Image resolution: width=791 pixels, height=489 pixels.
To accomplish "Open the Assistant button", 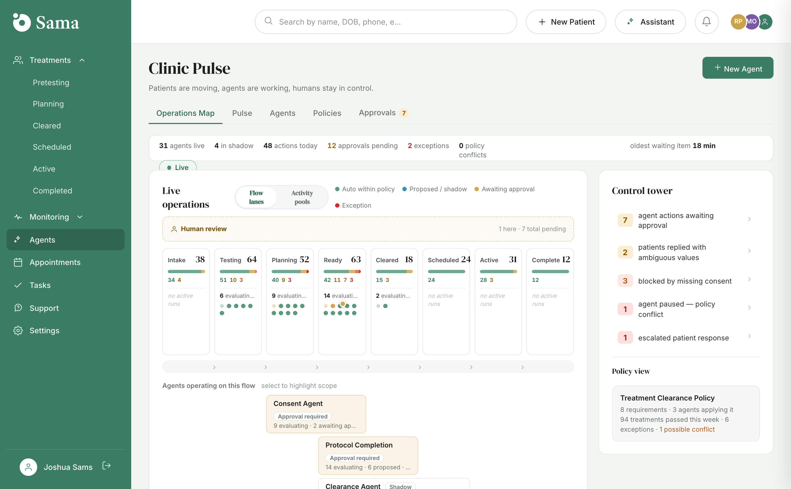I will coord(650,22).
